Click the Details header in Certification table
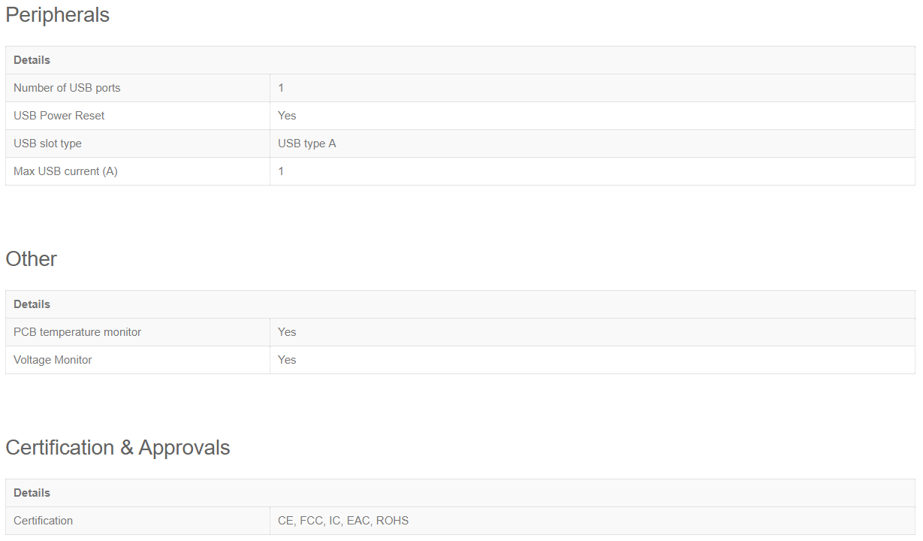The image size is (923, 541). coord(32,493)
